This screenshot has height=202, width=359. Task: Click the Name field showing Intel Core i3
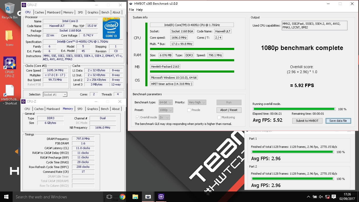click(x=70, y=21)
